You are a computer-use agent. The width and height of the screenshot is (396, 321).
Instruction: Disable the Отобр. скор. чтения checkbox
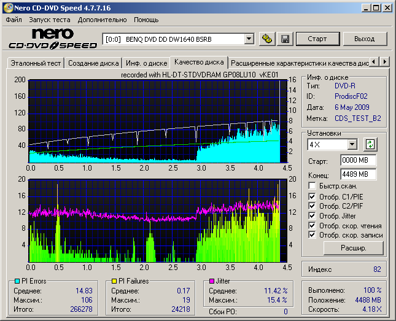(312, 225)
